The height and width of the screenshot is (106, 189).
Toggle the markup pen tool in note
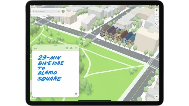point(76,94)
